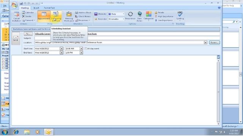
Task: Check the All day event checkbox
Action: pyautogui.click(x=86, y=49)
